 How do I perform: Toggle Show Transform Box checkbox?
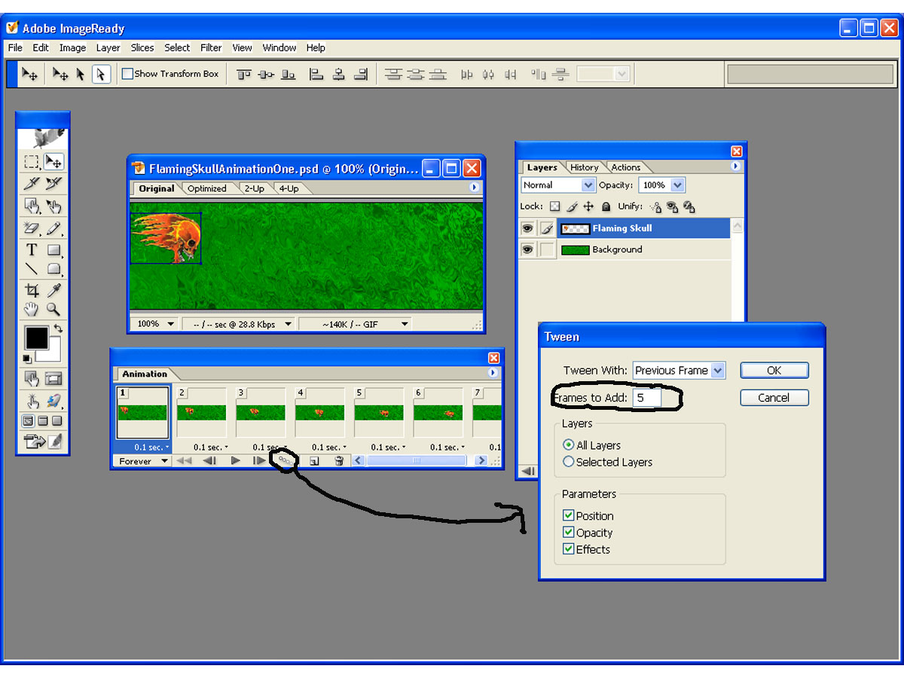[127, 74]
